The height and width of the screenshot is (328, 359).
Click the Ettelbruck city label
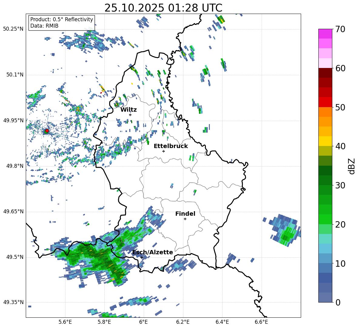(x=171, y=146)
